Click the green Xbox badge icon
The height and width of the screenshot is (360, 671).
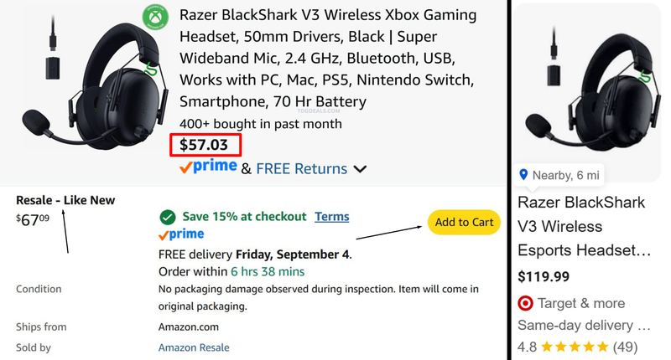(x=155, y=18)
